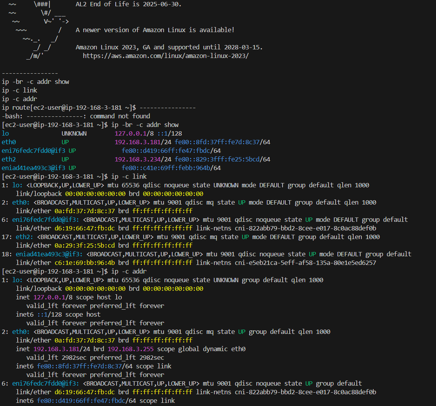The width and height of the screenshot is (436, 406).
Task: Click the 'inet6 ::1/128 scope host' line
Action: (58, 314)
